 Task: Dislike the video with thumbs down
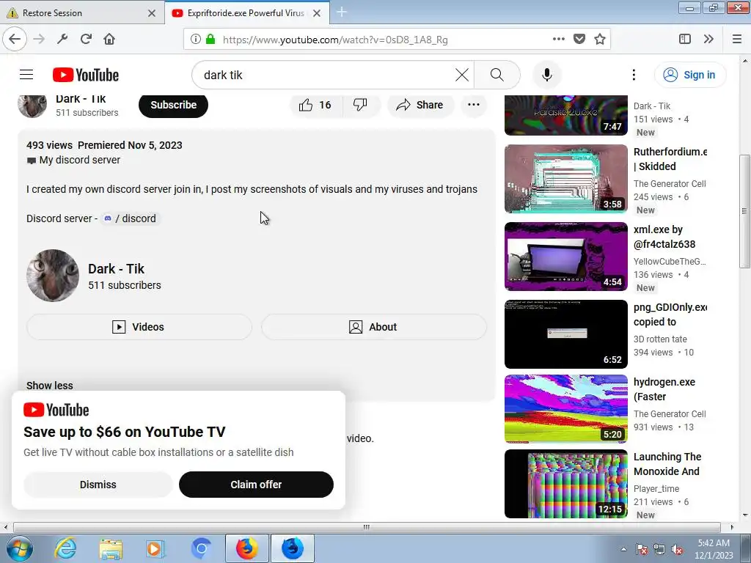point(360,105)
